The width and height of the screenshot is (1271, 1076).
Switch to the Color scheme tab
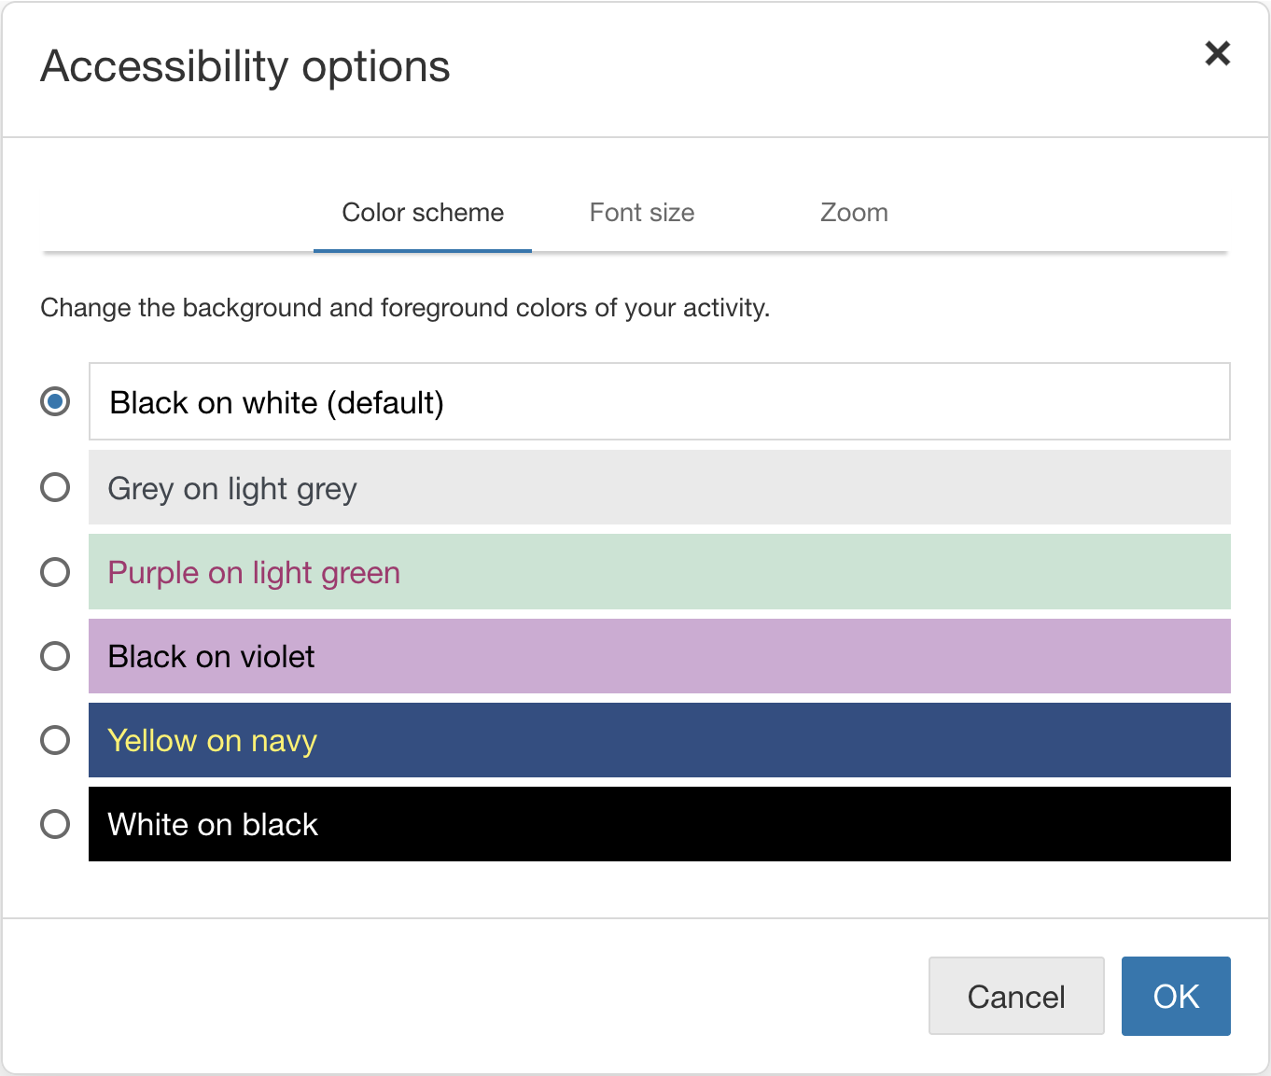click(x=422, y=213)
